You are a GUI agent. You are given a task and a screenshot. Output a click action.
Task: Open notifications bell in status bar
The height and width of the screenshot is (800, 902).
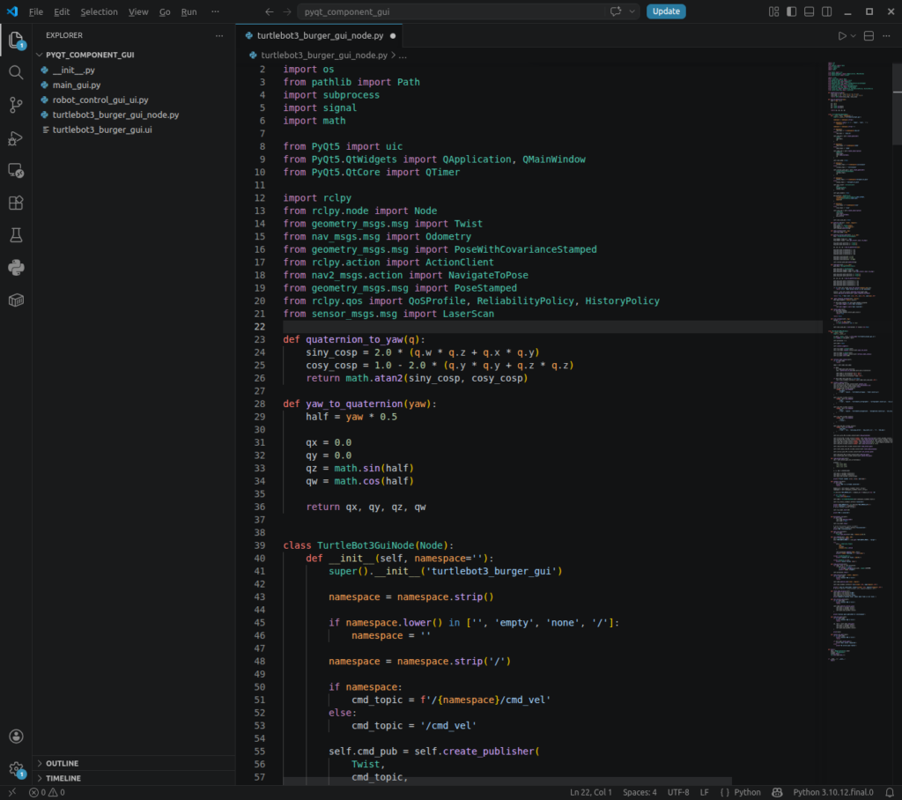890,793
